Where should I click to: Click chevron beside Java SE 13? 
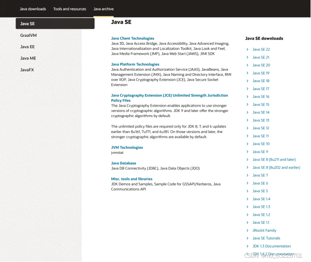[x=247, y=120]
